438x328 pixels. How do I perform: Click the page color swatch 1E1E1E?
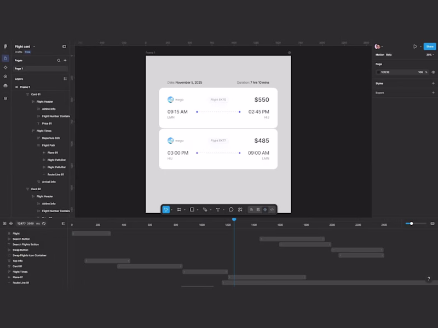[x=378, y=72]
